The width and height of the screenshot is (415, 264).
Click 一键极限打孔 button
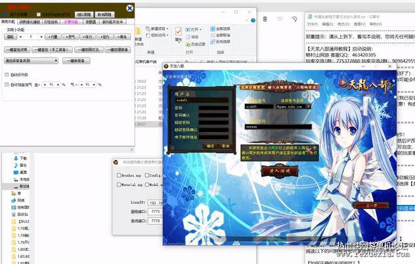point(89,50)
